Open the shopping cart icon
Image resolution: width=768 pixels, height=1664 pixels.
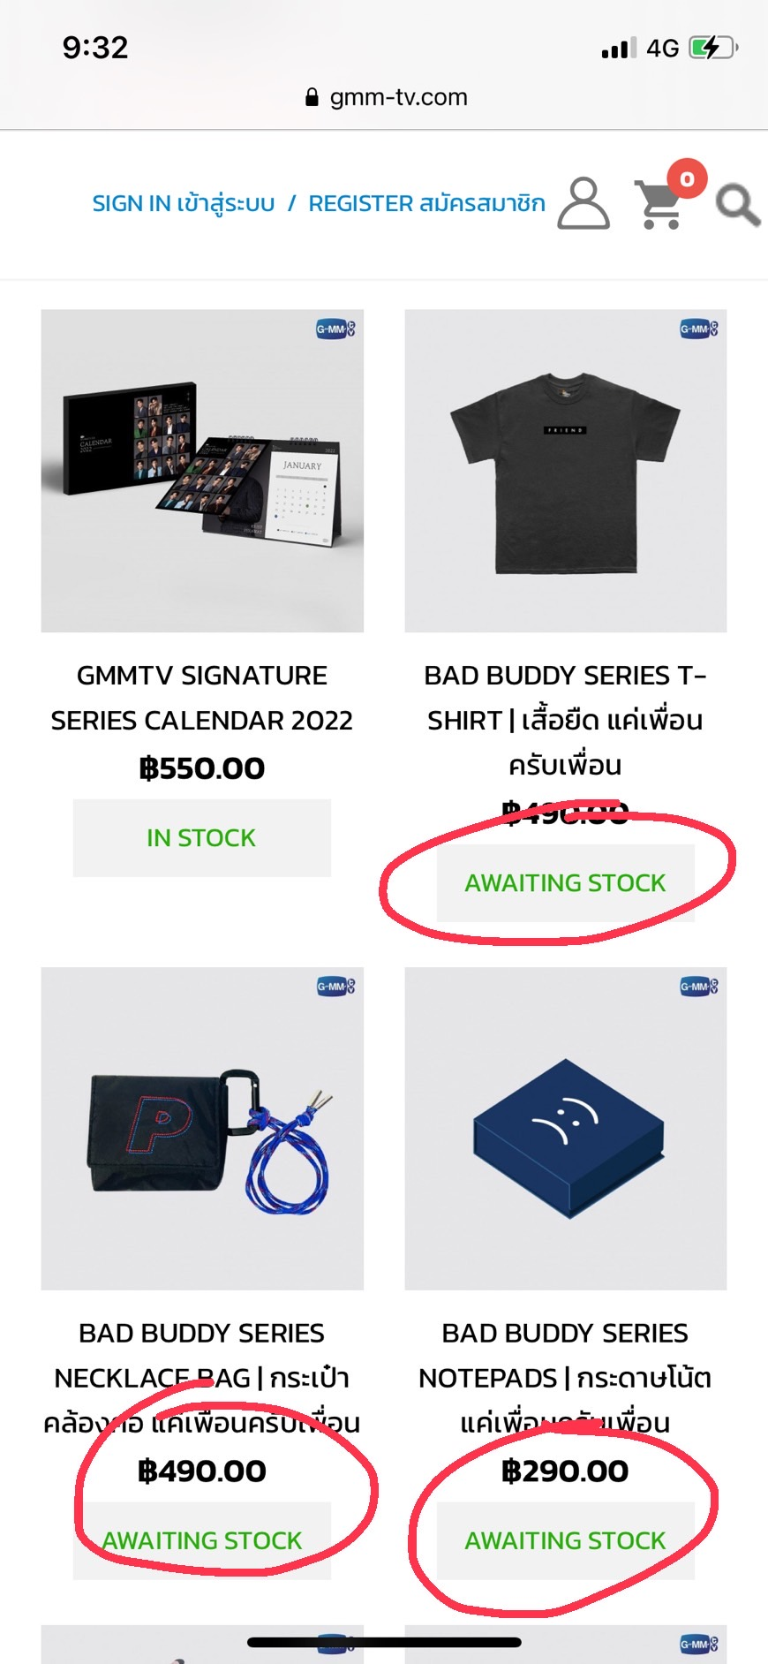(x=659, y=205)
